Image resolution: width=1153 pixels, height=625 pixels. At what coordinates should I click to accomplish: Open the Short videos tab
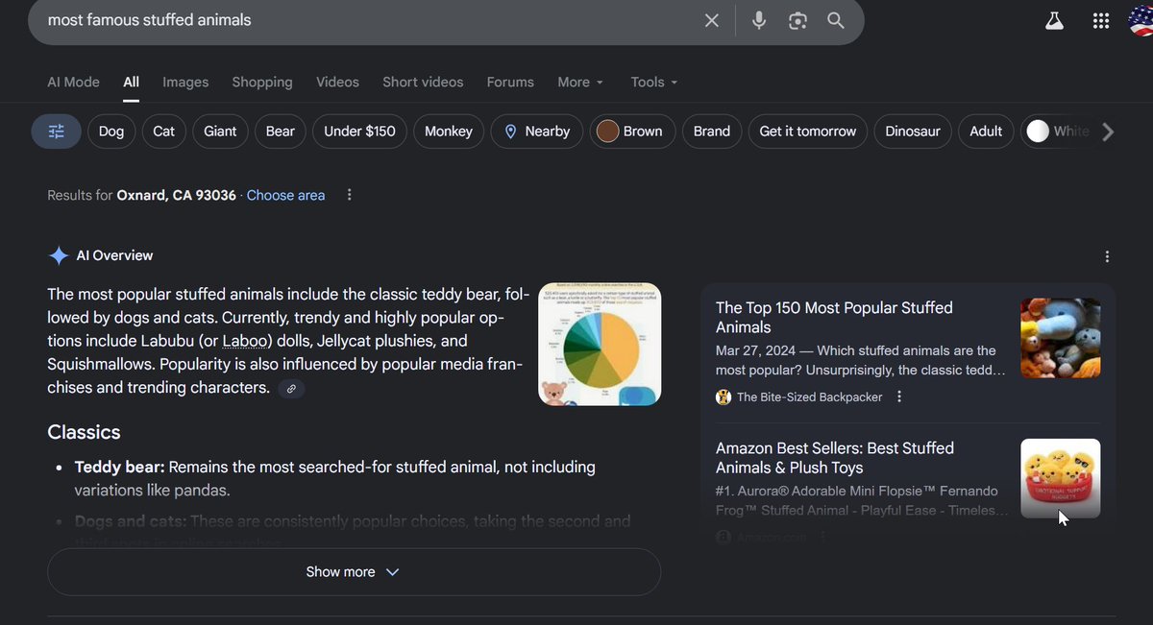[x=423, y=83]
